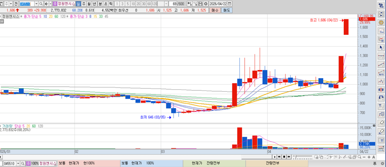The width and height of the screenshot is (386, 167).
Task: Click the A icon beside zoom controls
Action: click(x=373, y=157)
